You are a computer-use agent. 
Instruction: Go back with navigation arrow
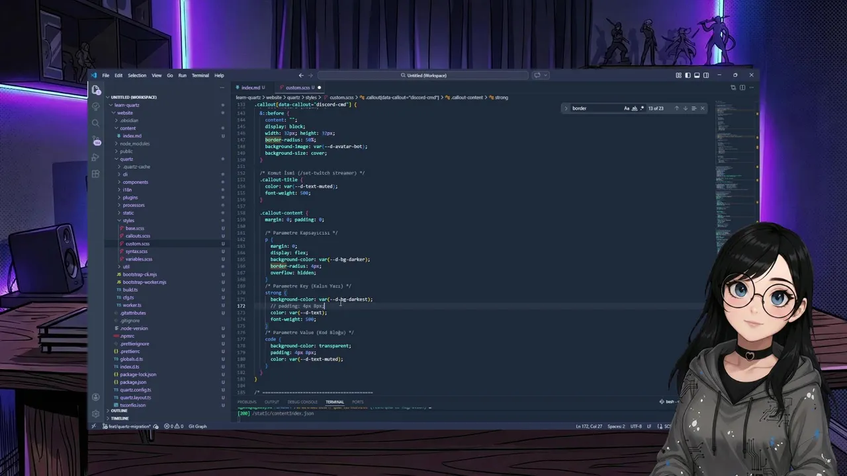coord(301,75)
